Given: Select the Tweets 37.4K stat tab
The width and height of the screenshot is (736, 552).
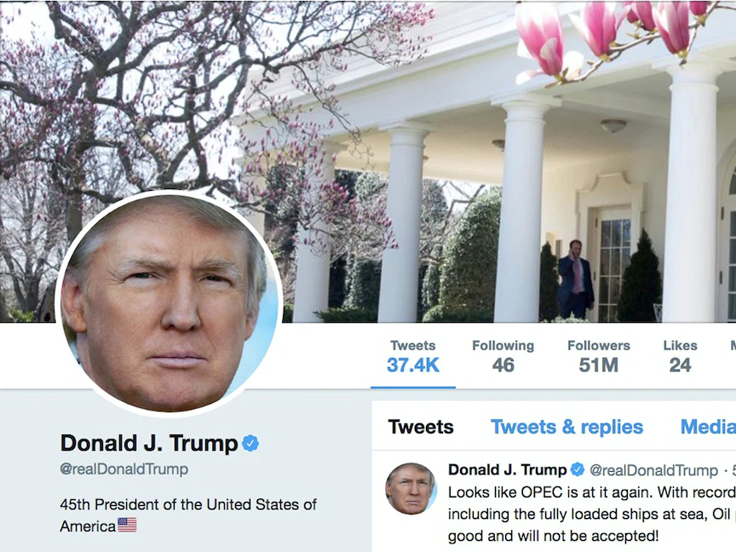Looking at the screenshot, I should [x=413, y=357].
